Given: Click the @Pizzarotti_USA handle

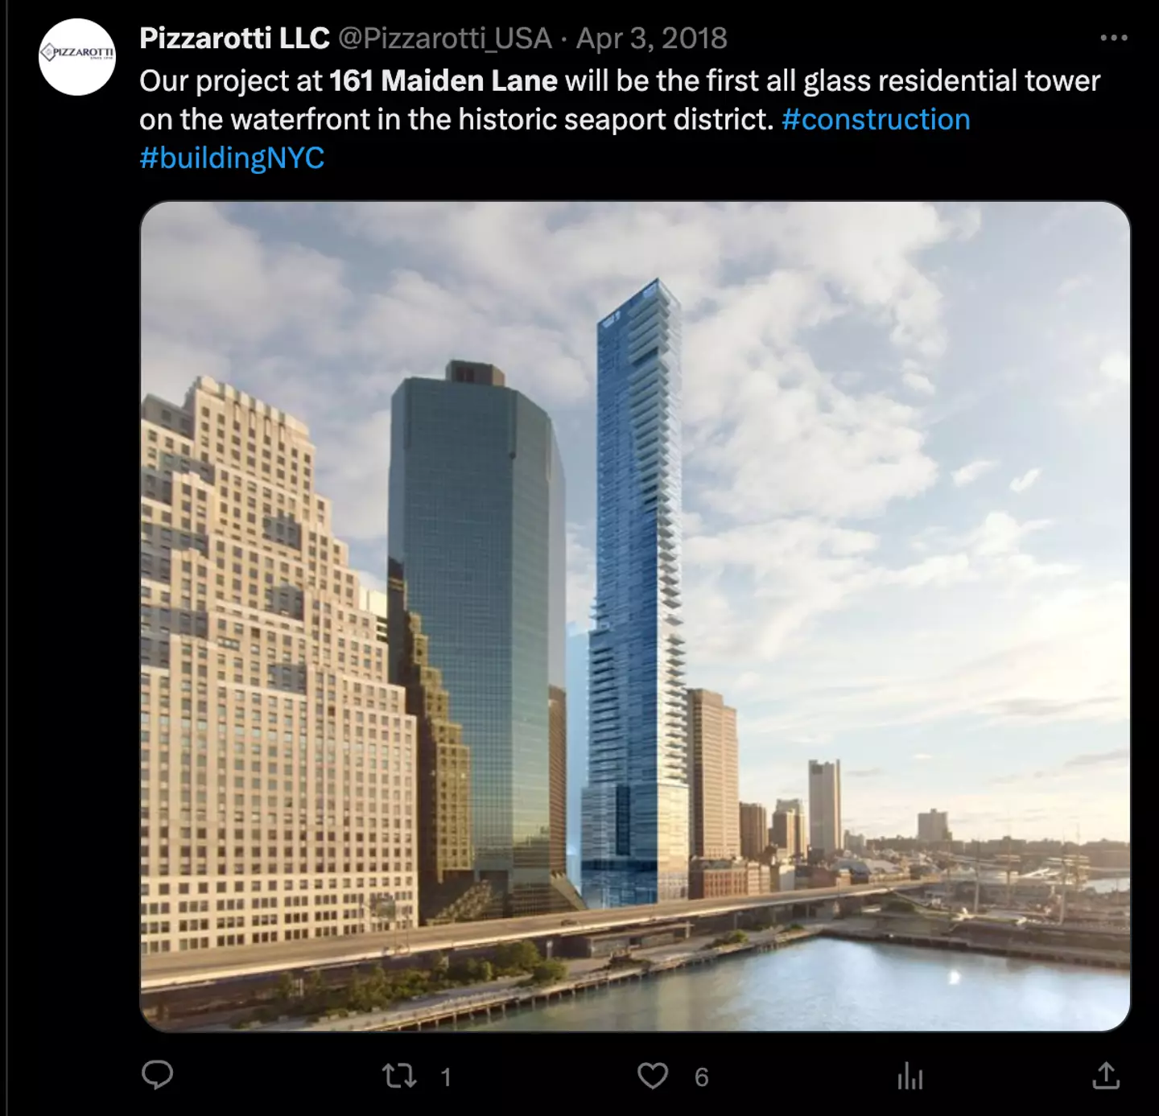Looking at the screenshot, I should [444, 38].
